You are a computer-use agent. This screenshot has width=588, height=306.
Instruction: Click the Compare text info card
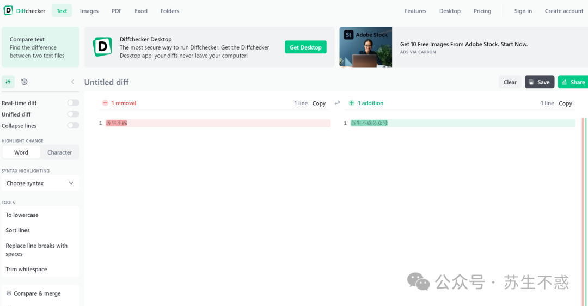40,47
